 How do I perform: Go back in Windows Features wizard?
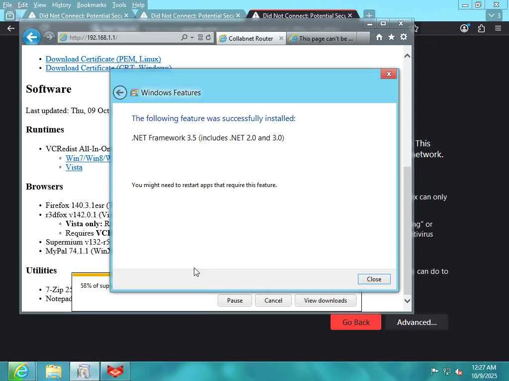120,93
